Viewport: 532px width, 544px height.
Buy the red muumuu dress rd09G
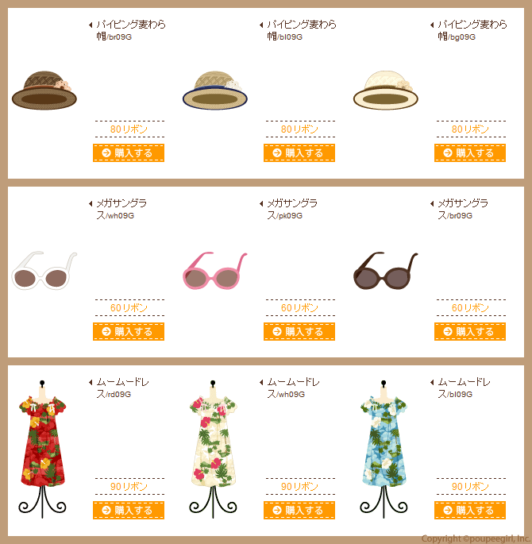[129, 510]
